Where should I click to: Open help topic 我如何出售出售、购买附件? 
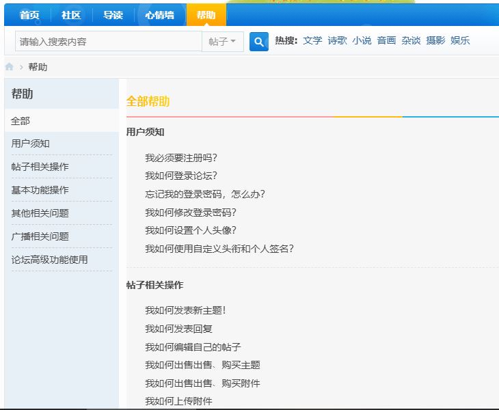tap(203, 383)
